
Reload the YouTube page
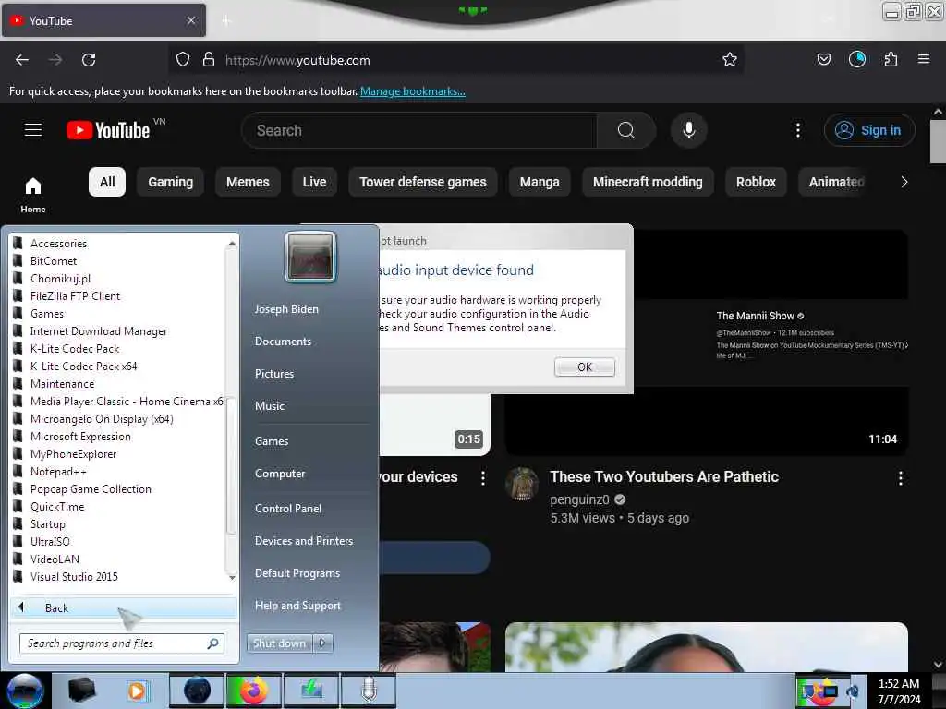(89, 60)
